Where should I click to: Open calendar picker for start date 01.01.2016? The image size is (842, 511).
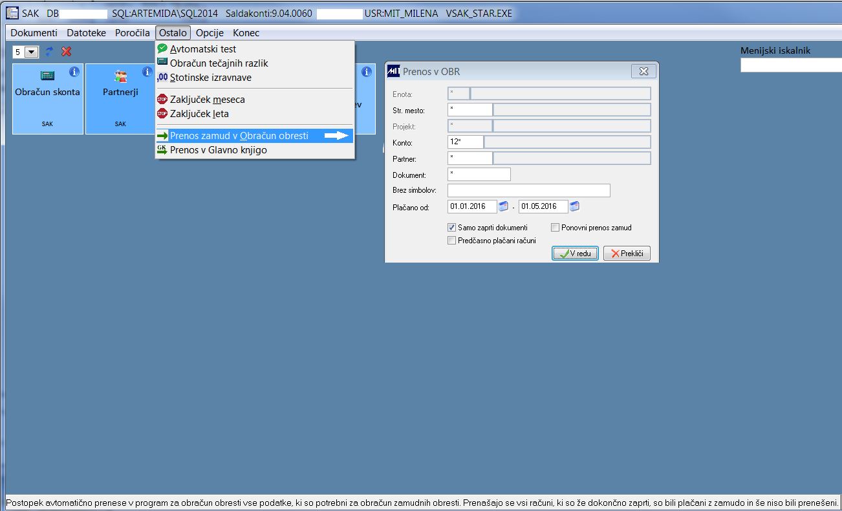coord(504,206)
